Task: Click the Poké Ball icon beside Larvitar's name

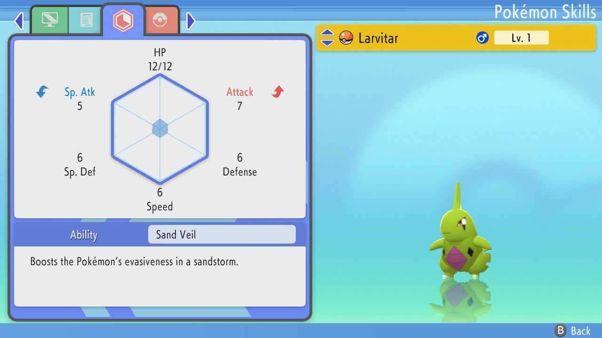Action: pyautogui.click(x=346, y=38)
